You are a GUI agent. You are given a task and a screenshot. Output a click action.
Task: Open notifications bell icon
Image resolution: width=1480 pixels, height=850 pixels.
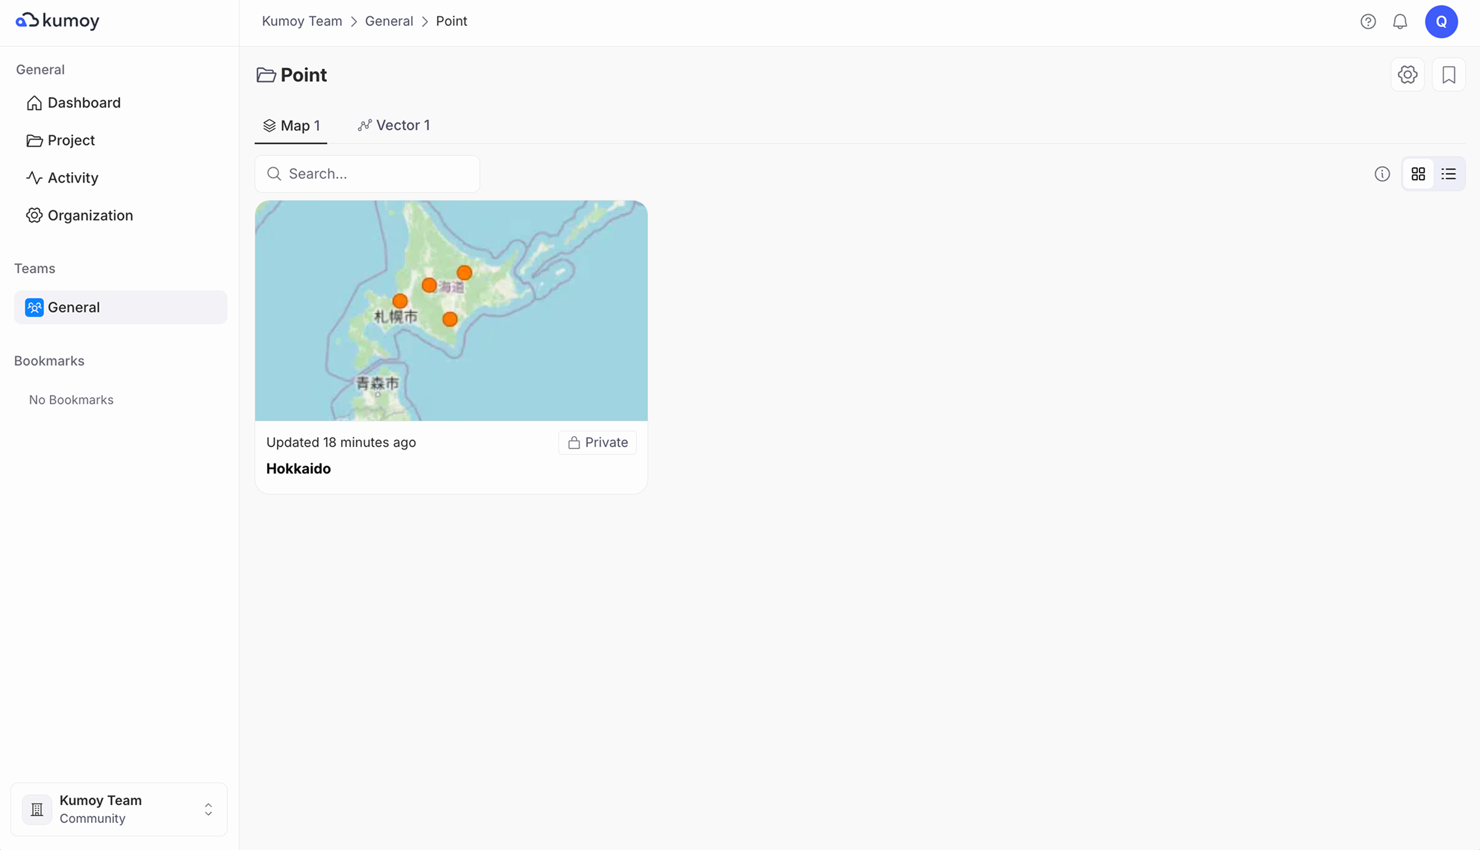click(x=1400, y=22)
